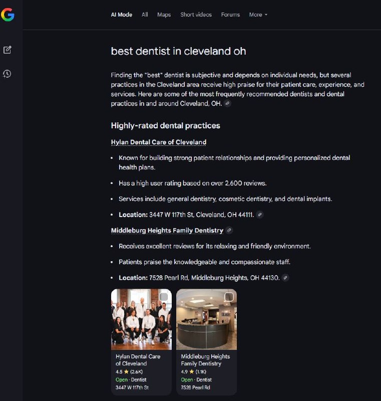Viewport: 381px width, 401px height.
Task: Tick the checkbox on Middleburg Heights photo card
Action: click(229, 297)
